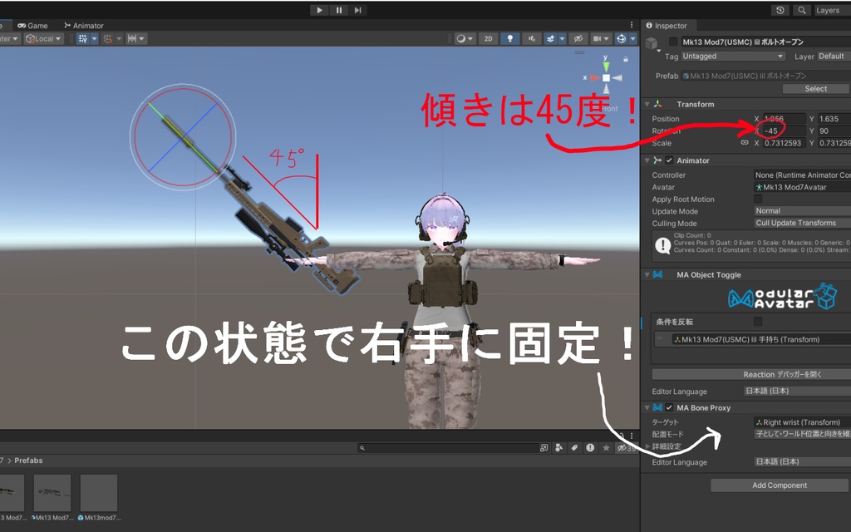851x532 pixels.
Task: Open the Local handle rotation dropdown
Action: [44, 38]
